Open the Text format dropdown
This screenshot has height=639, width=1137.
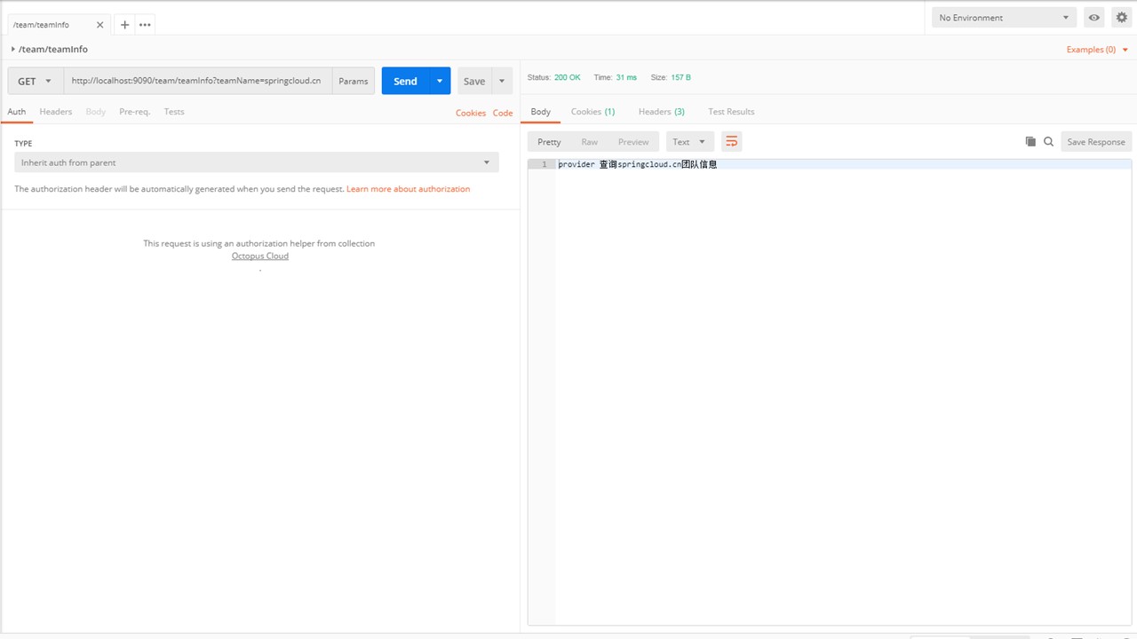pos(689,142)
